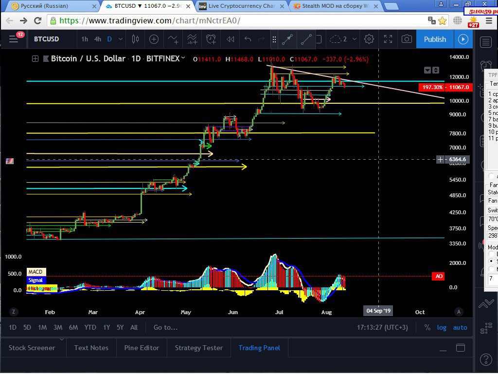Toggle auto scale on the price axis
The height and width of the screenshot is (374, 498).
(460, 327)
